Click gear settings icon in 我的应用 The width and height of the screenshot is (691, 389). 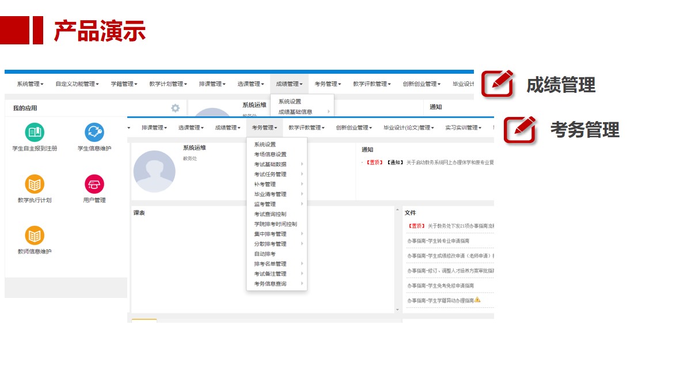coord(175,108)
